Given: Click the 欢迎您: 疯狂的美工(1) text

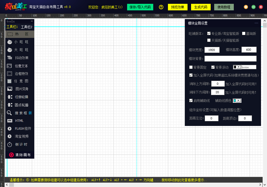Looking at the screenshot, I should [105, 7].
